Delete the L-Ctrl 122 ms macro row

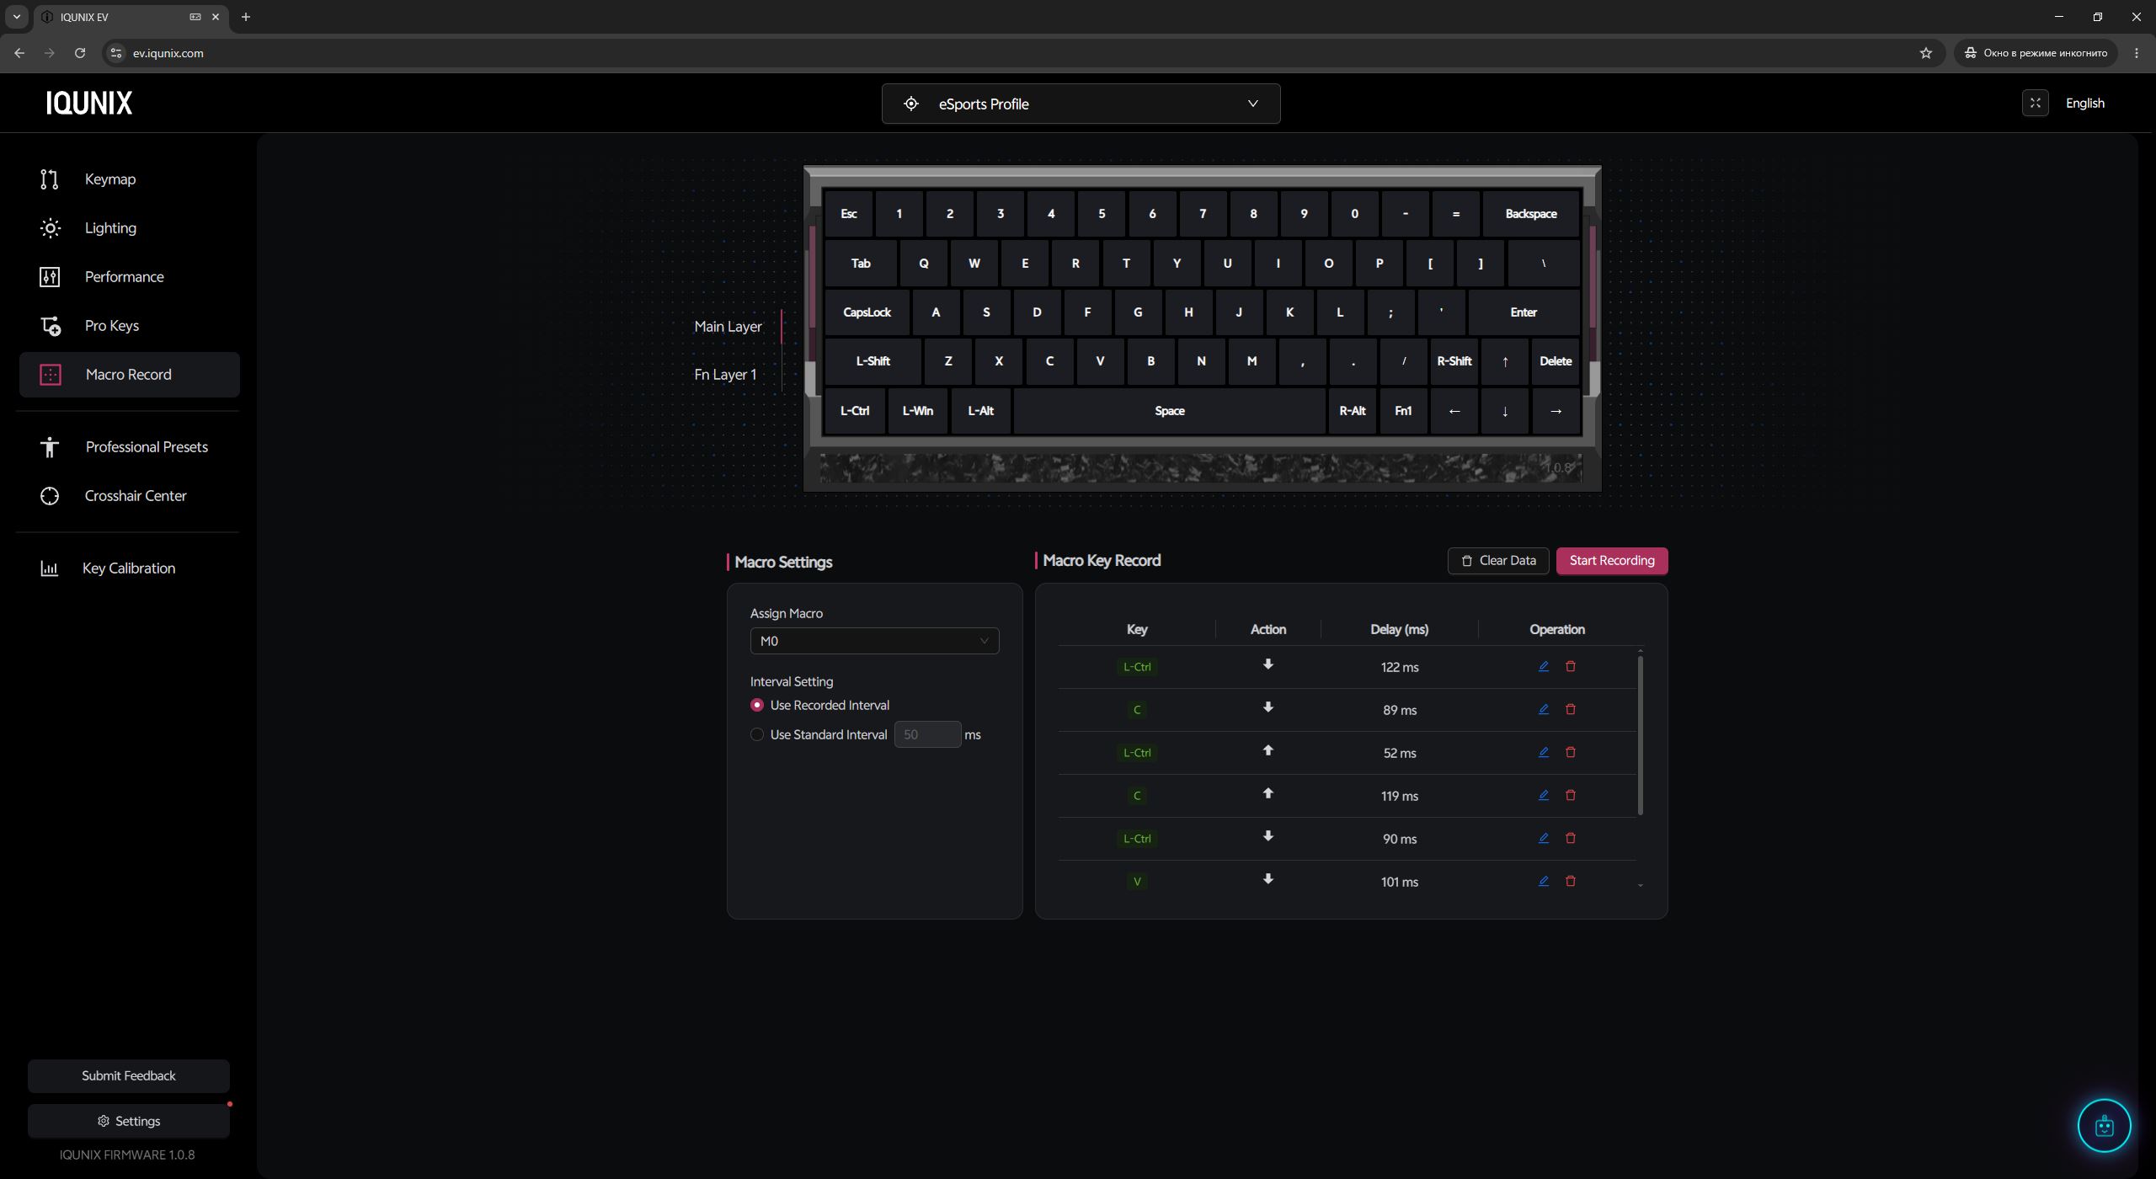[x=1571, y=666]
